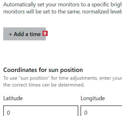Click "the correct times can be determined" text
Screen dimensions: 122x116
(x=44, y=85)
